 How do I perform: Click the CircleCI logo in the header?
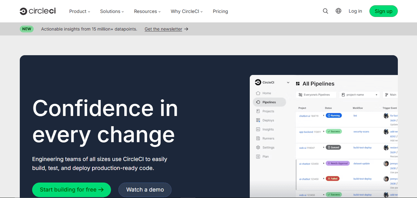click(x=38, y=11)
